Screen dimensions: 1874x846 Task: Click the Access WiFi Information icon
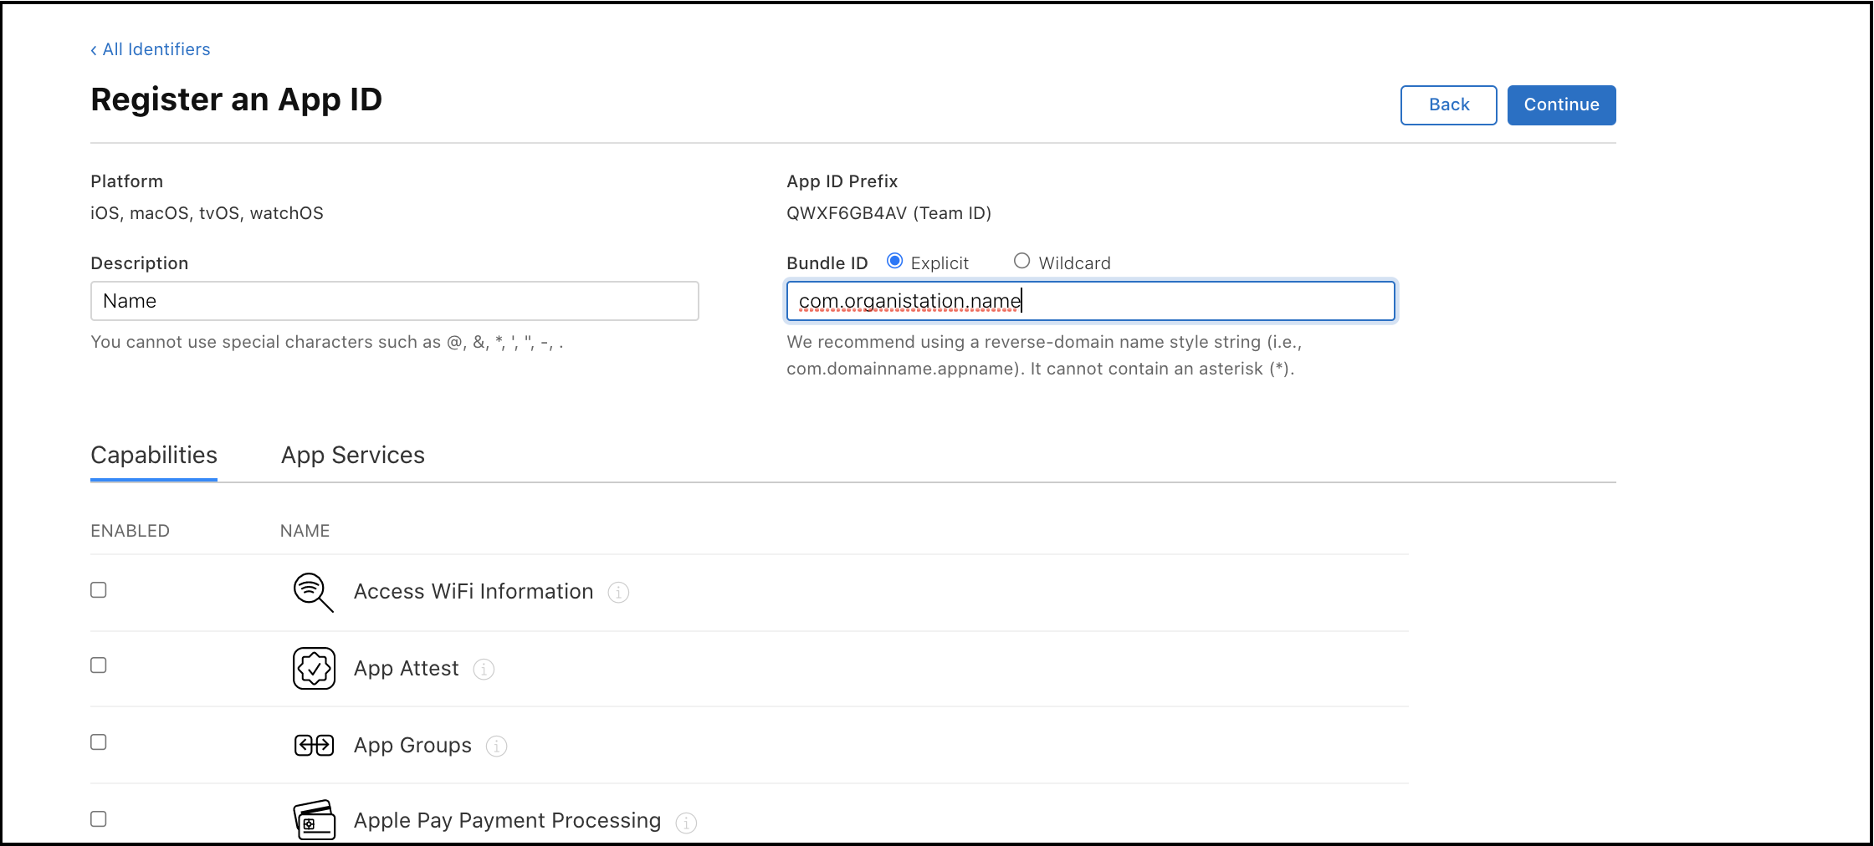[313, 592]
